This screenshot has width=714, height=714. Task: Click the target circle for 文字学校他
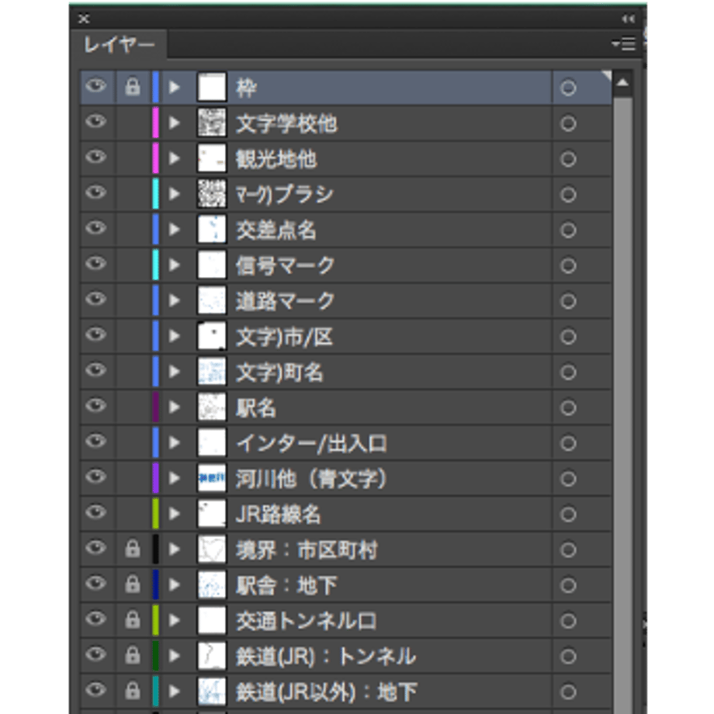tap(568, 123)
